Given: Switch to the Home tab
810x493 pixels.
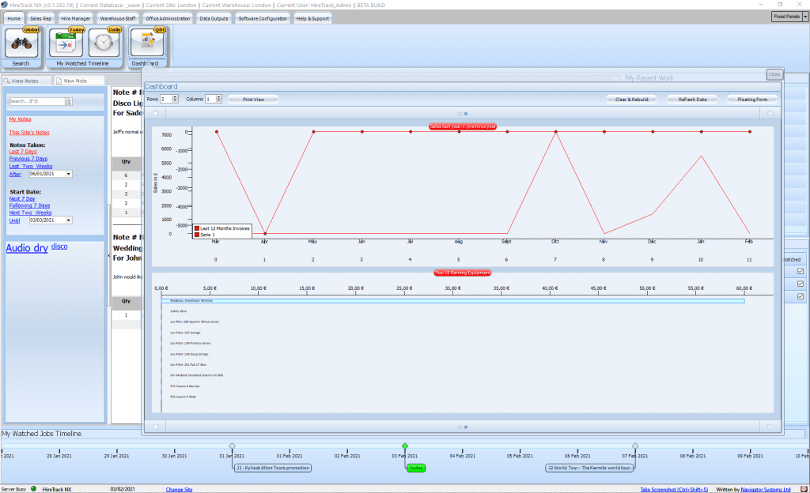Looking at the screenshot, I should click(x=14, y=18).
